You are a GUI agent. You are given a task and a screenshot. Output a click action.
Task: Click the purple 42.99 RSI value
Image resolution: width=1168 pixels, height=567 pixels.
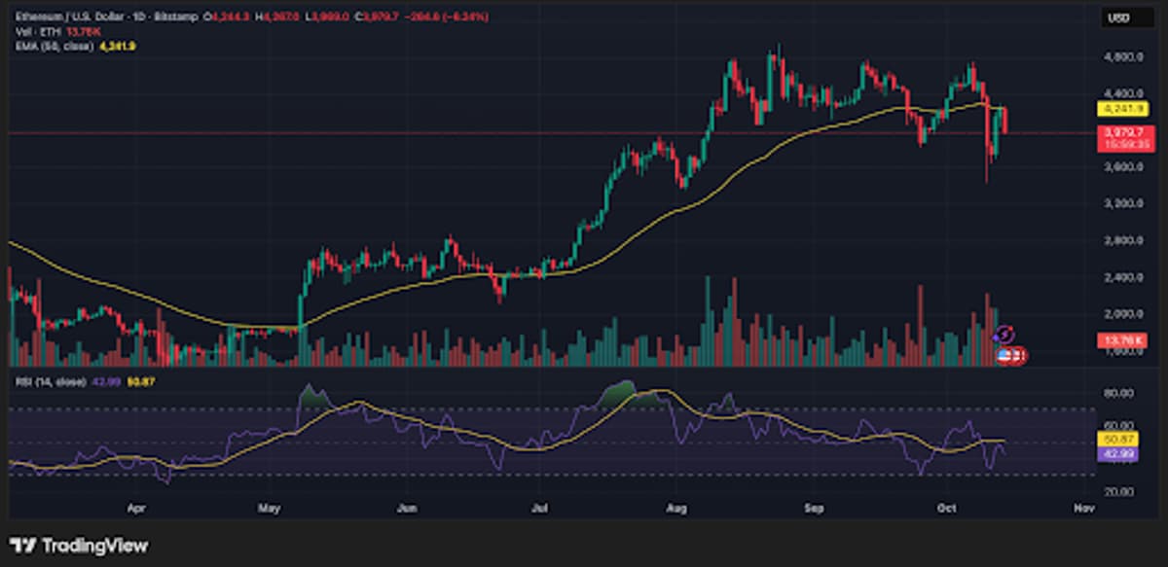1117,454
